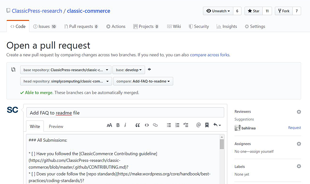Viewport: 310px width, 184px height.
Task: Open the Issues tab
Action: point(45,26)
